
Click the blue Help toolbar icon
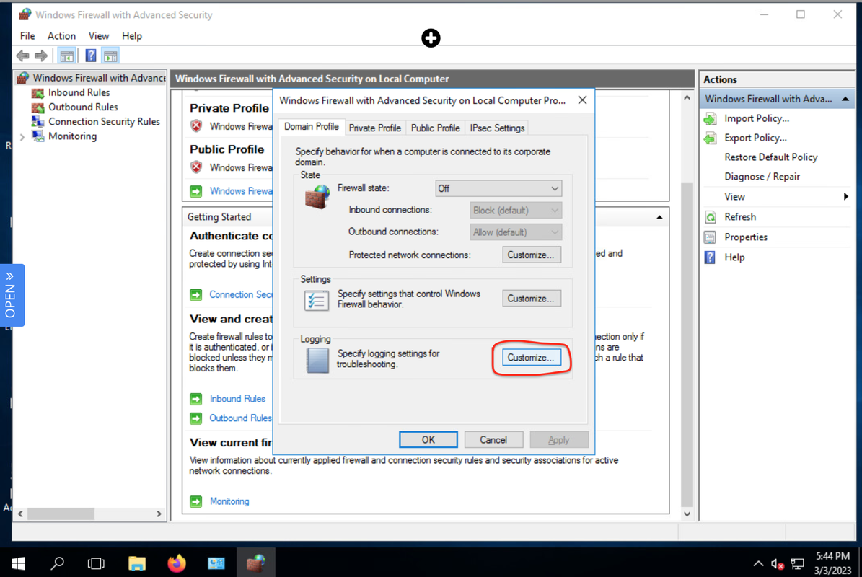[x=91, y=56]
